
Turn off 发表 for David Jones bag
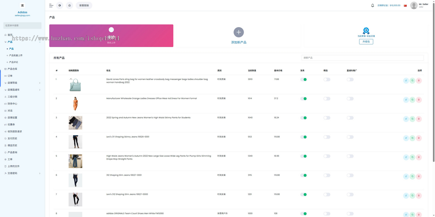pos(303,79)
